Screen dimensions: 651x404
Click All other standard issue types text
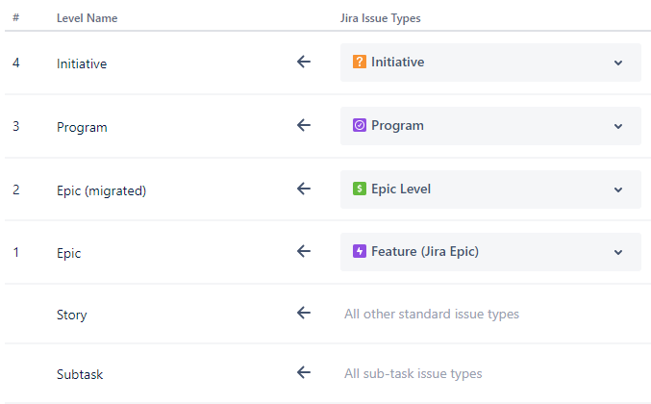pos(432,314)
